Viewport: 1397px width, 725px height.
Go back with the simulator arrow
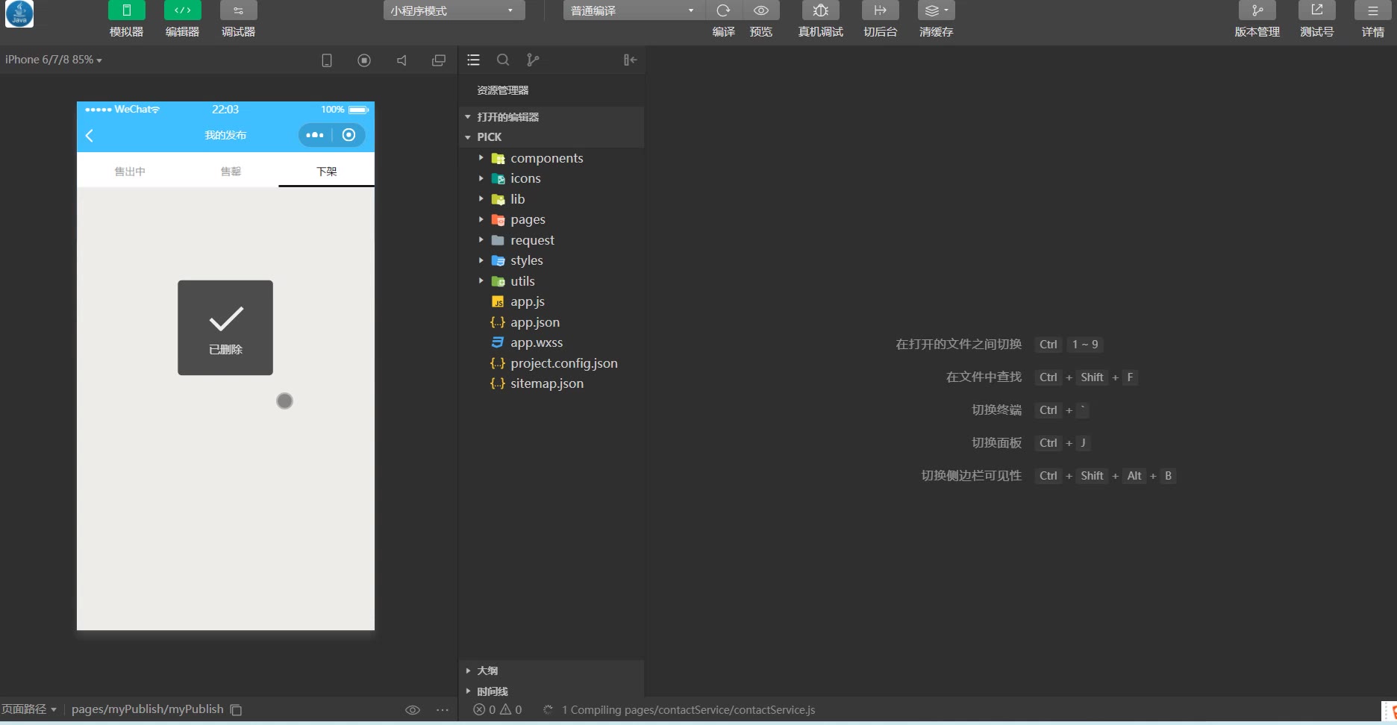[x=90, y=135]
